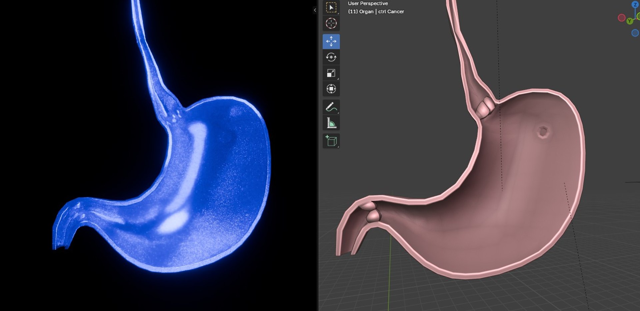Pick the Rotate tool
This screenshot has width=640, height=311.
331,57
